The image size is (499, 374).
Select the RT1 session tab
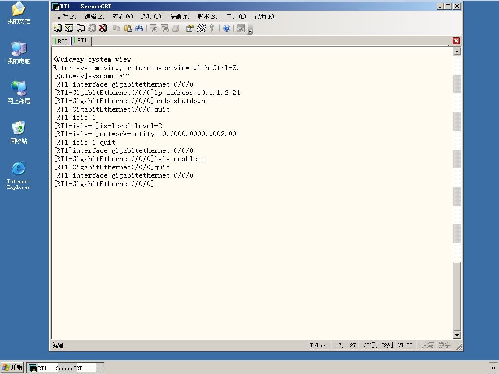(81, 41)
